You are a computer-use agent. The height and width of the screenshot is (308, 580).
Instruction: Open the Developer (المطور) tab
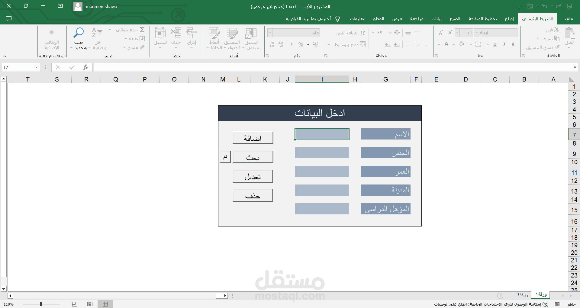pos(378,19)
